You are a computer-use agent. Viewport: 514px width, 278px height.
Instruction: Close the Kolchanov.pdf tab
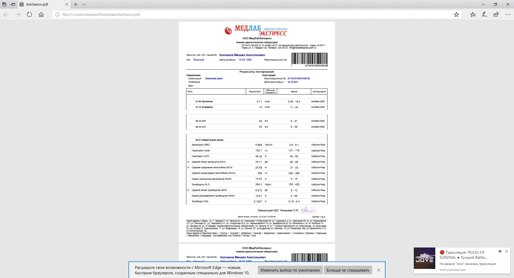(x=67, y=4)
